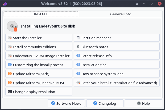Open Bluetooth notes
The width and height of the screenshot is (165, 110).
coord(117,47)
